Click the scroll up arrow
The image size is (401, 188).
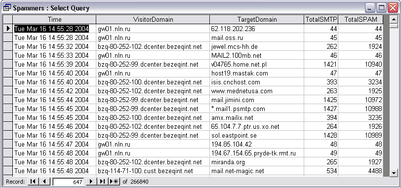[x=394, y=19]
